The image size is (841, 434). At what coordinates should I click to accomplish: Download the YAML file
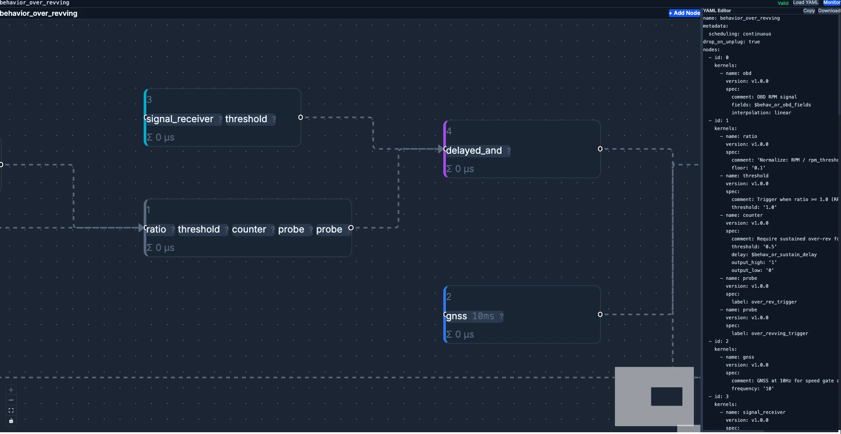point(829,11)
